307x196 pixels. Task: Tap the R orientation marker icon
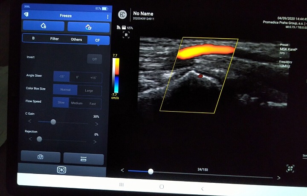coord(126,35)
